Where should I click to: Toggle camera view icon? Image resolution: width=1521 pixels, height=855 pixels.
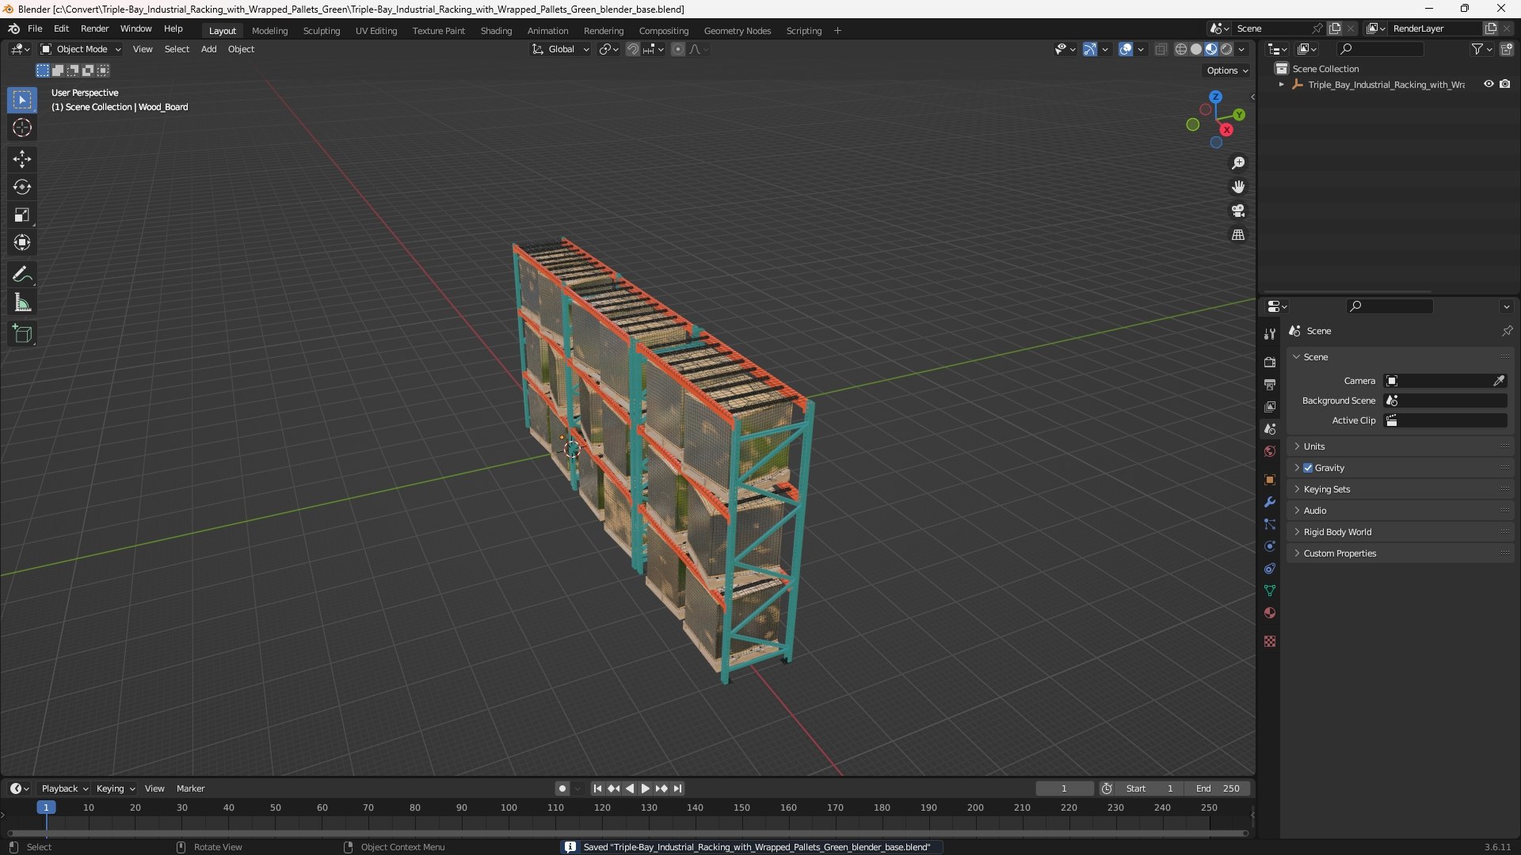(x=1237, y=211)
